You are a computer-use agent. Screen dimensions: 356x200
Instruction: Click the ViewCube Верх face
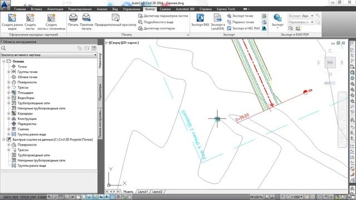(330, 62)
